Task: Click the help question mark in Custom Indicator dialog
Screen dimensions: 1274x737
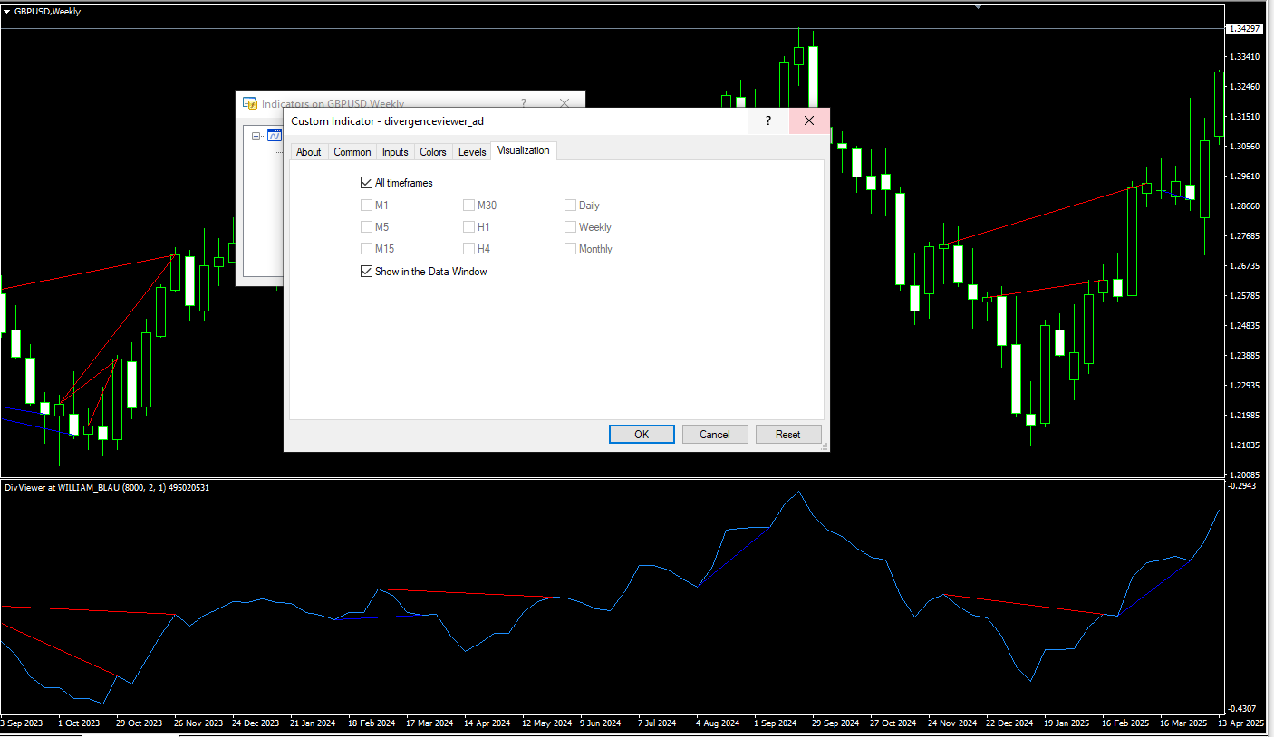Action: [x=767, y=120]
